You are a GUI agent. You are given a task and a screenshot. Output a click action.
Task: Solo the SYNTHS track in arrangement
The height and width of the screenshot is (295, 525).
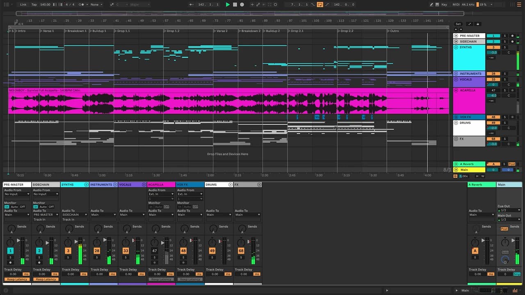coord(505,47)
